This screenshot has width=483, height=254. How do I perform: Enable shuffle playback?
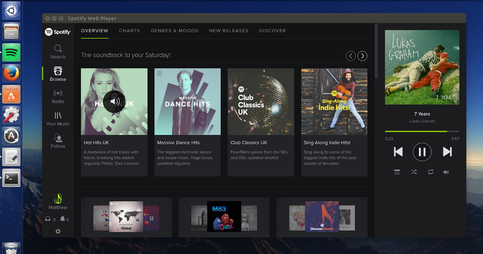[414, 172]
